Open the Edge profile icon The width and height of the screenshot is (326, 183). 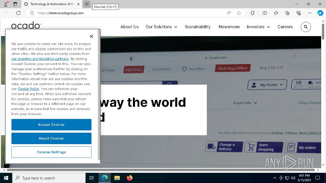coord(6,4)
